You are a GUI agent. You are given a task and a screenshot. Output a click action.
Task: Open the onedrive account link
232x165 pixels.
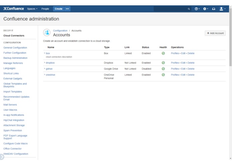(x=50, y=75)
